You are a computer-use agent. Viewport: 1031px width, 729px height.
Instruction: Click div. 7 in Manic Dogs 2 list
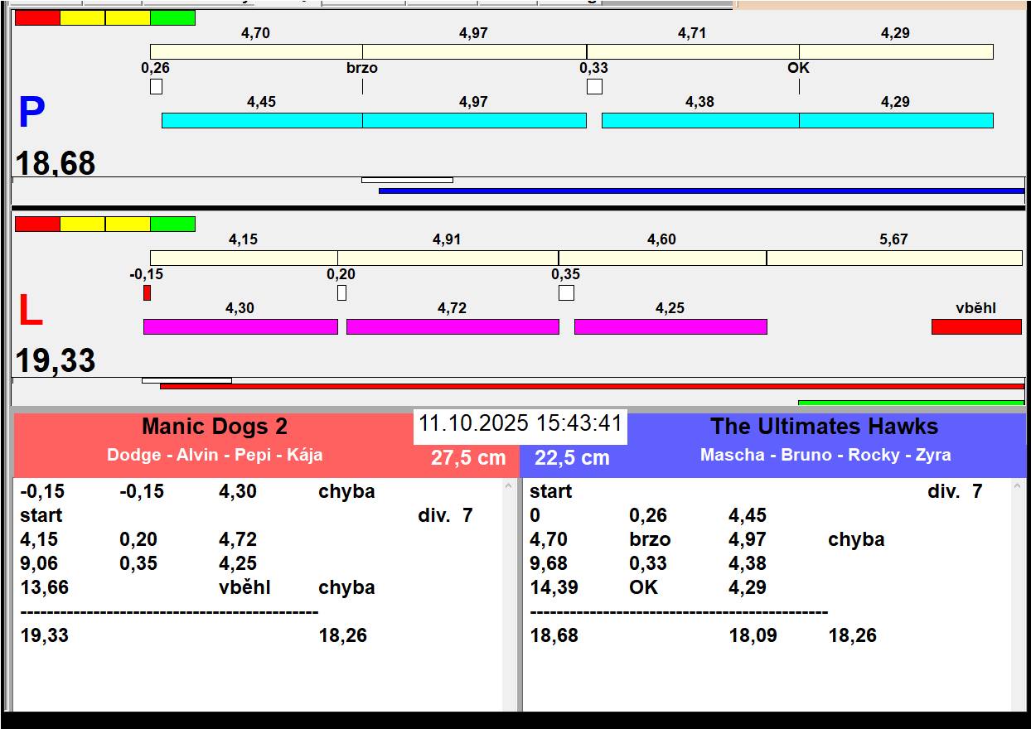(x=445, y=515)
